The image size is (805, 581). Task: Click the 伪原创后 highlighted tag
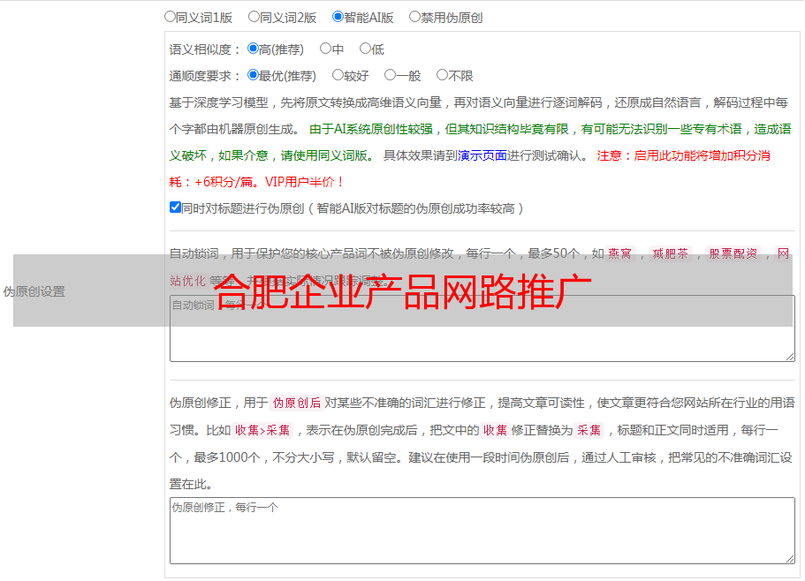297,403
